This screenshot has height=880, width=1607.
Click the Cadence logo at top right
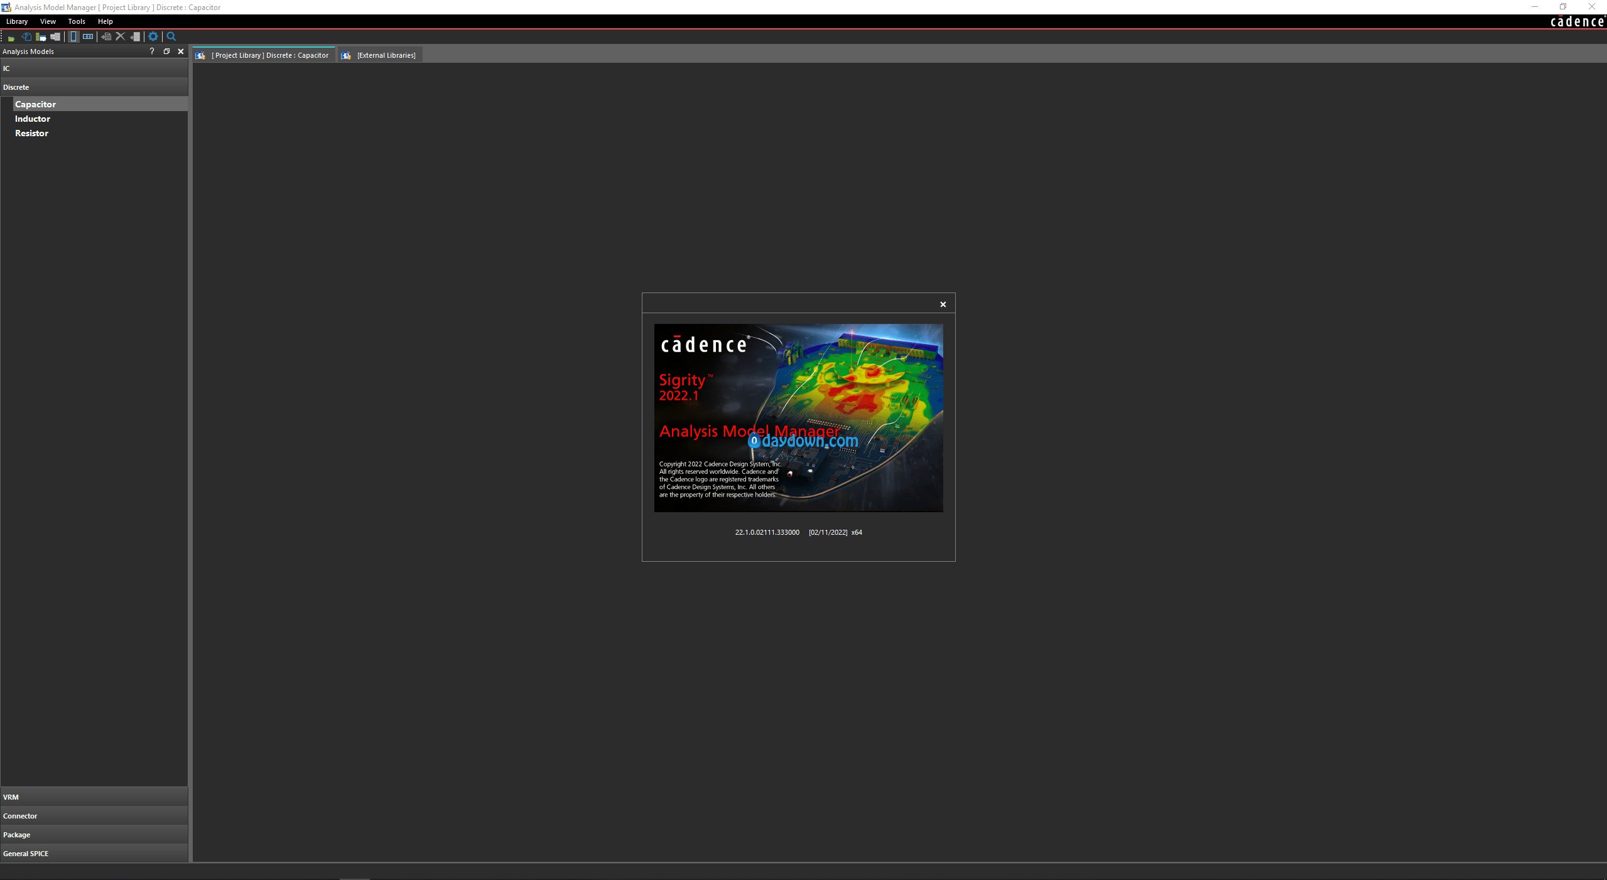(x=1577, y=21)
